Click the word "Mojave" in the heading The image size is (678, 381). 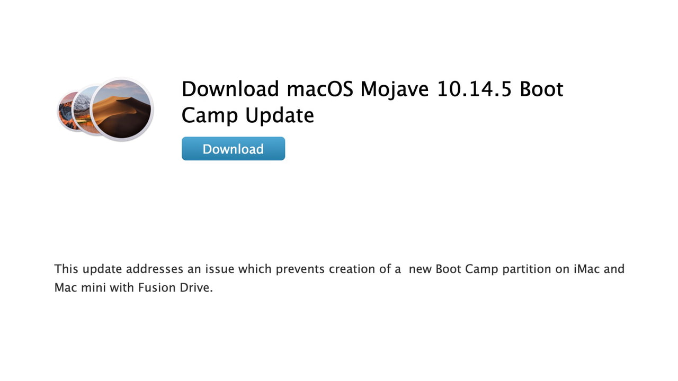click(396, 90)
